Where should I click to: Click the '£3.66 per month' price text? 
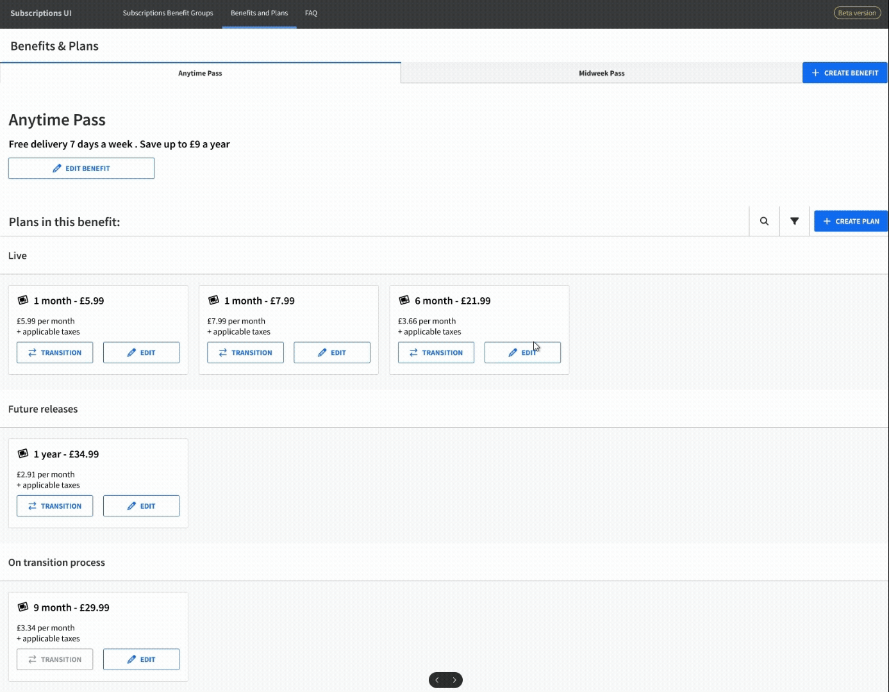[427, 321]
